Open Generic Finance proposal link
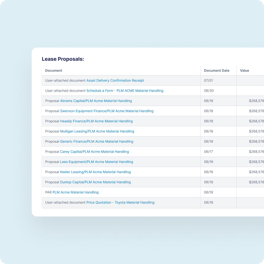 [x=97, y=142]
